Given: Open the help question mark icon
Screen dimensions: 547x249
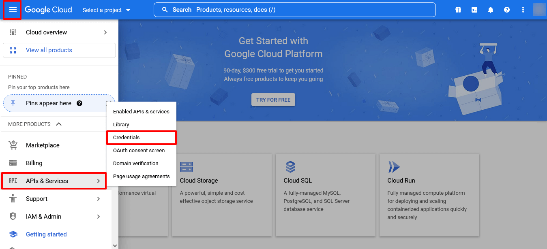Looking at the screenshot, I should (507, 10).
